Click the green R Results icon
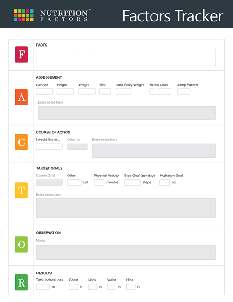 (21, 282)
